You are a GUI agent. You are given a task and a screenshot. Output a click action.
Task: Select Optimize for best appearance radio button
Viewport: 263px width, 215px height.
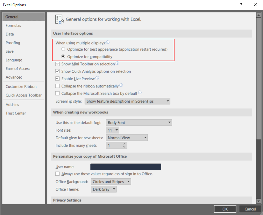pyautogui.click(x=63, y=49)
